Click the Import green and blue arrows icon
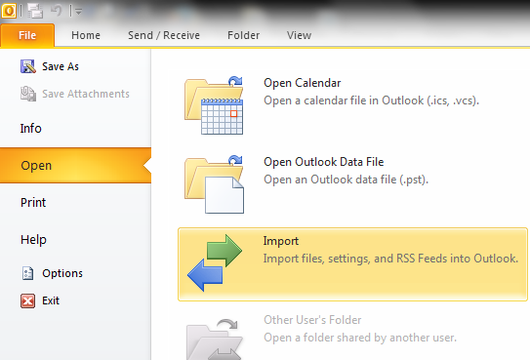 click(x=215, y=263)
